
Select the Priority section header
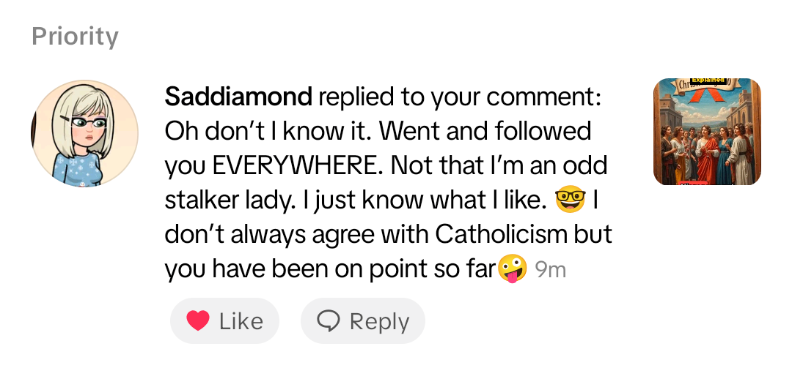(x=75, y=37)
